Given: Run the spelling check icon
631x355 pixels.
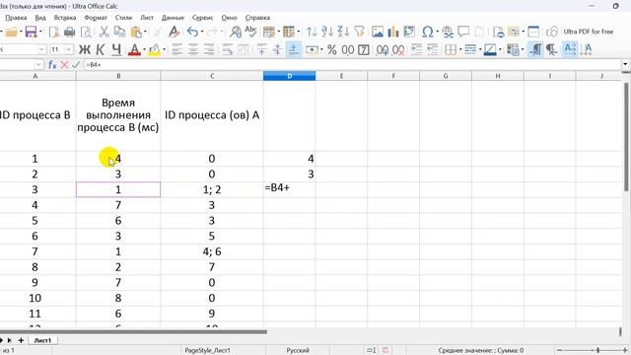Looking at the screenshot, I should [x=250, y=32].
